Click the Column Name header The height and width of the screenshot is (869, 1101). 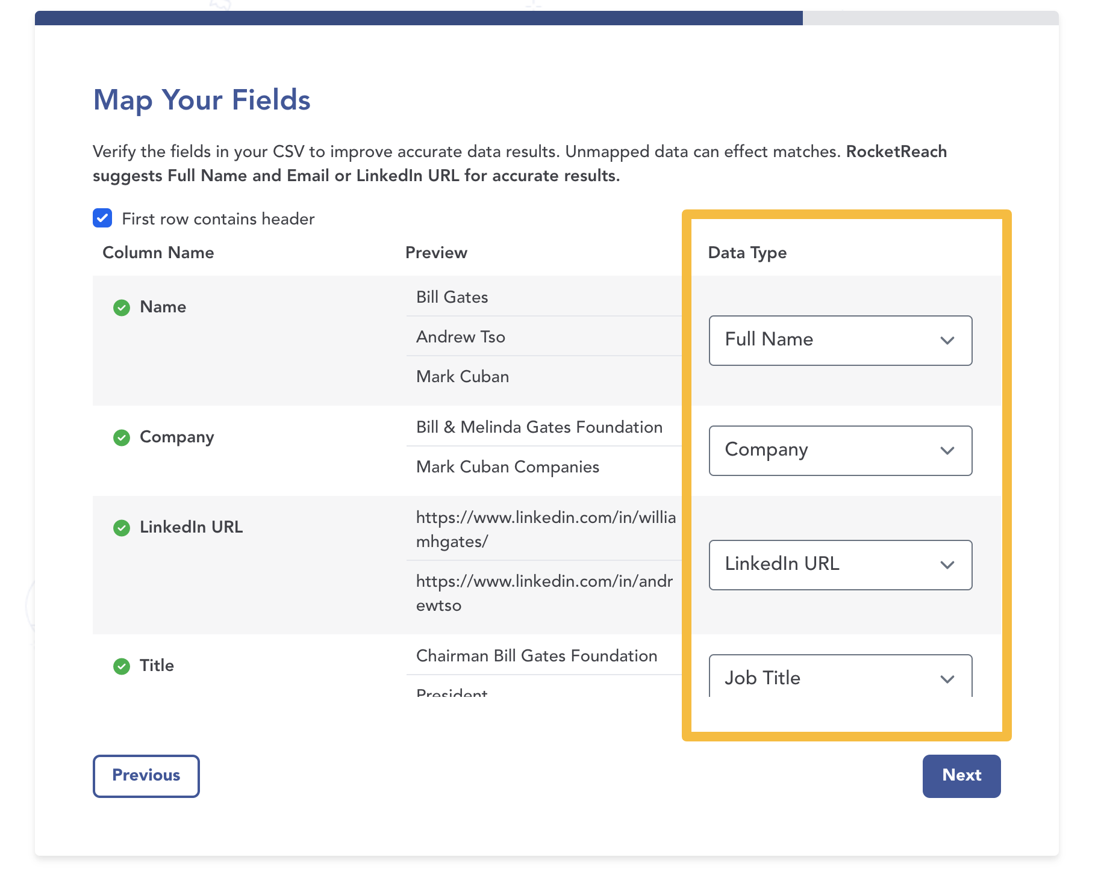tap(158, 253)
